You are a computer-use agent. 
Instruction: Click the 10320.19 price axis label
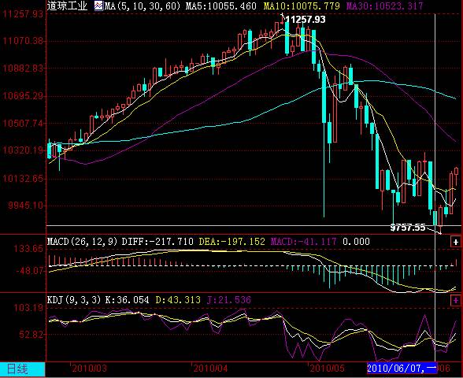[x=23, y=150]
